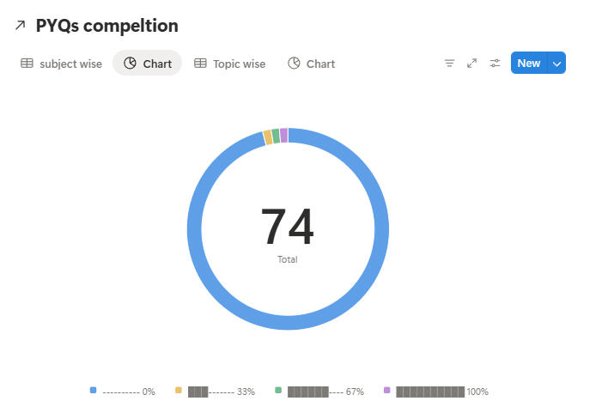The image size is (614, 413).
Task: Click the table icon beside subject wise
Action: click(x=27, y=64)
